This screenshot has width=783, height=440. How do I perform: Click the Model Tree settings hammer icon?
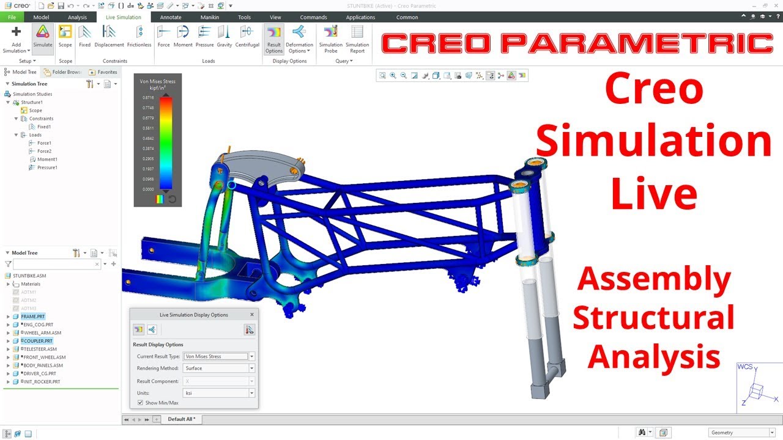(x=76, y=253)
